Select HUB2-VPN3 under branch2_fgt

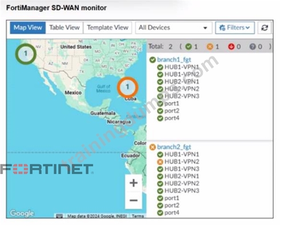(x=182, y=191)
